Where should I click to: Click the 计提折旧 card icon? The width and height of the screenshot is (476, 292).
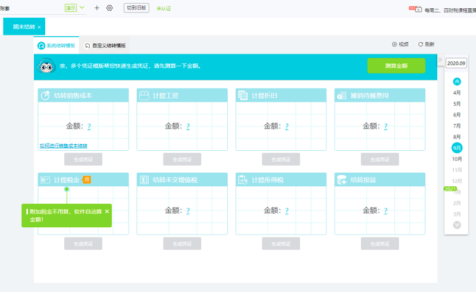(x=243, y=96)
